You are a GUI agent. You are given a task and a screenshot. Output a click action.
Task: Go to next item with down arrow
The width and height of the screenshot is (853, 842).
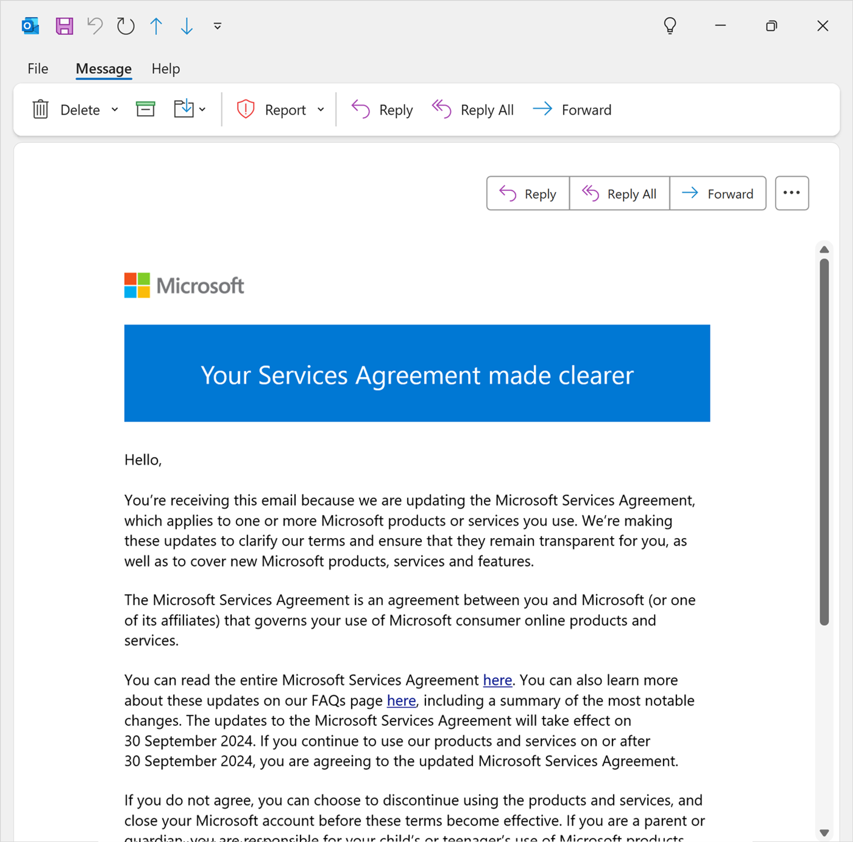(187, 26)
